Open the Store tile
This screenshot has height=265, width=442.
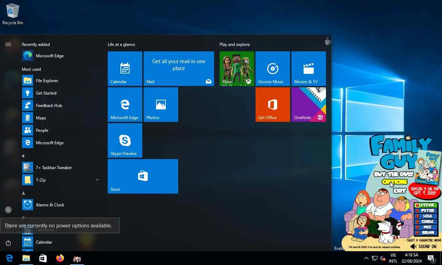(x=143, y=176)
